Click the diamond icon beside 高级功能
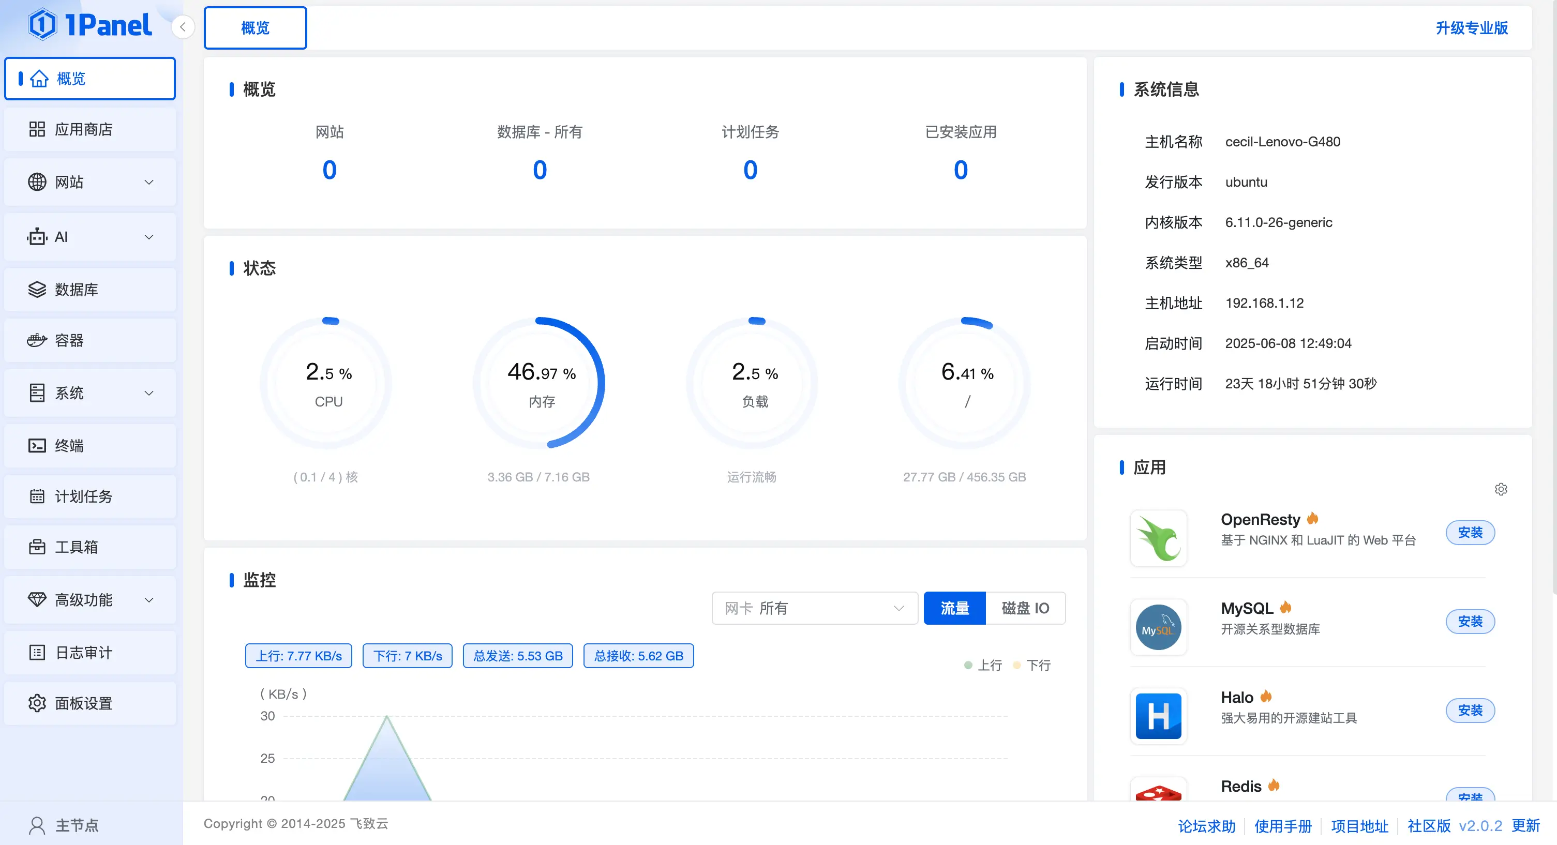1557x845 pixels. tap(37, 599)
